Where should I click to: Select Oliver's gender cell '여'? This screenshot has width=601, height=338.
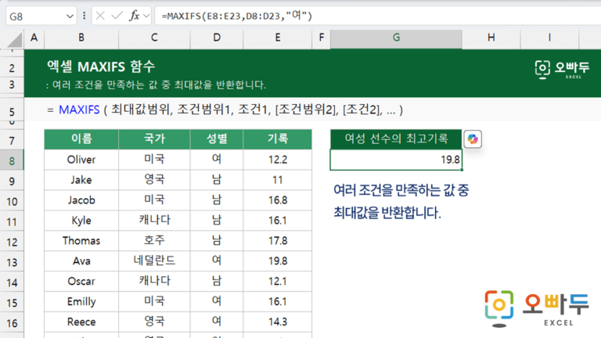pyautogui.click(x=217, y=160)
